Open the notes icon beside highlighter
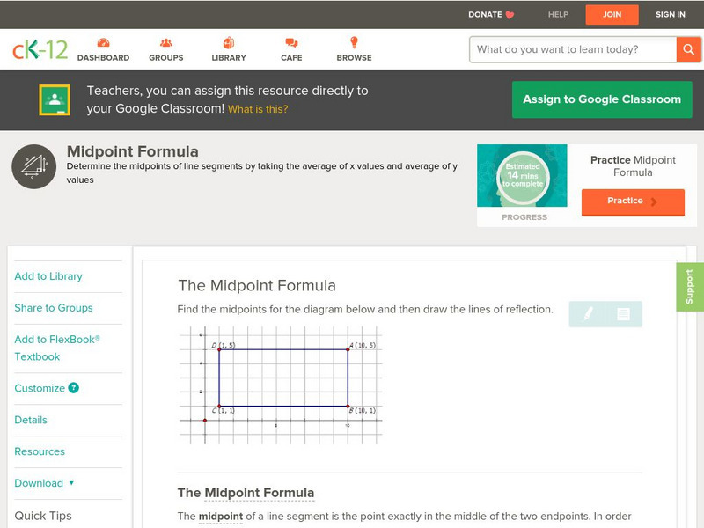 pos(623,314)
